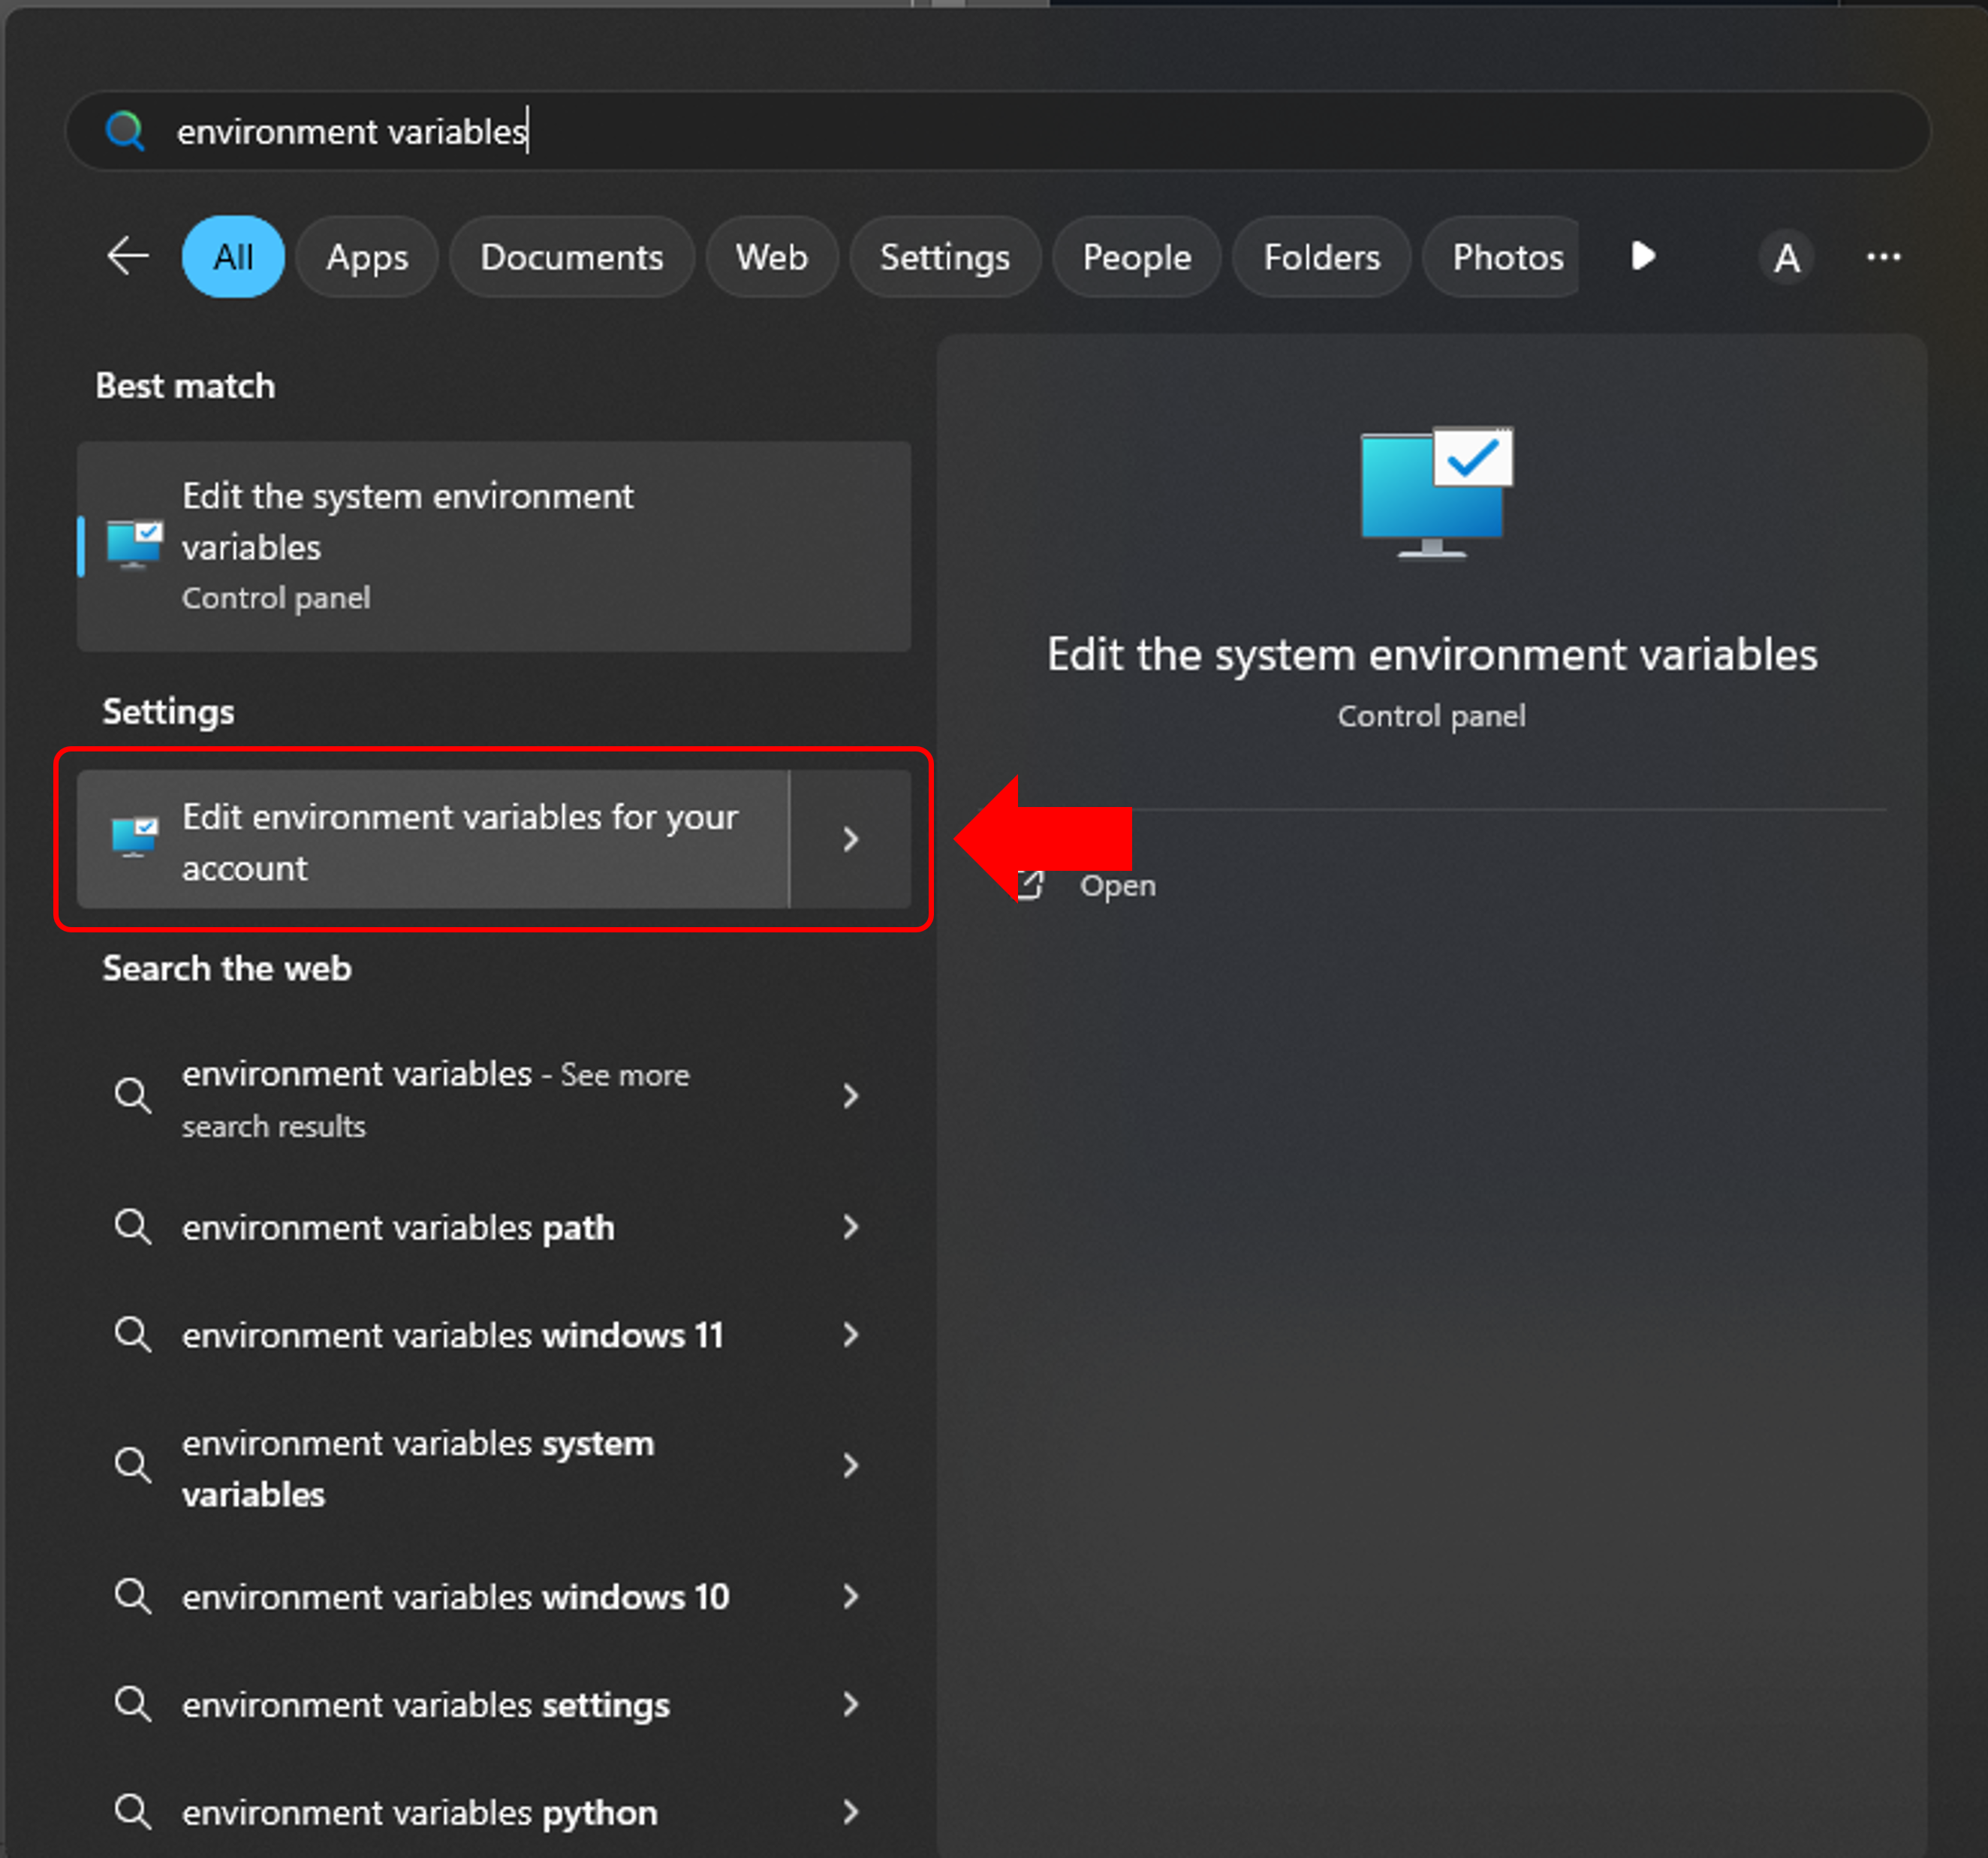Image resolution: width=1988 pixels, height=1858 pixels.
Task: Expand the 'environment variables path' suggestion
Action: [x=851, y=1227]
